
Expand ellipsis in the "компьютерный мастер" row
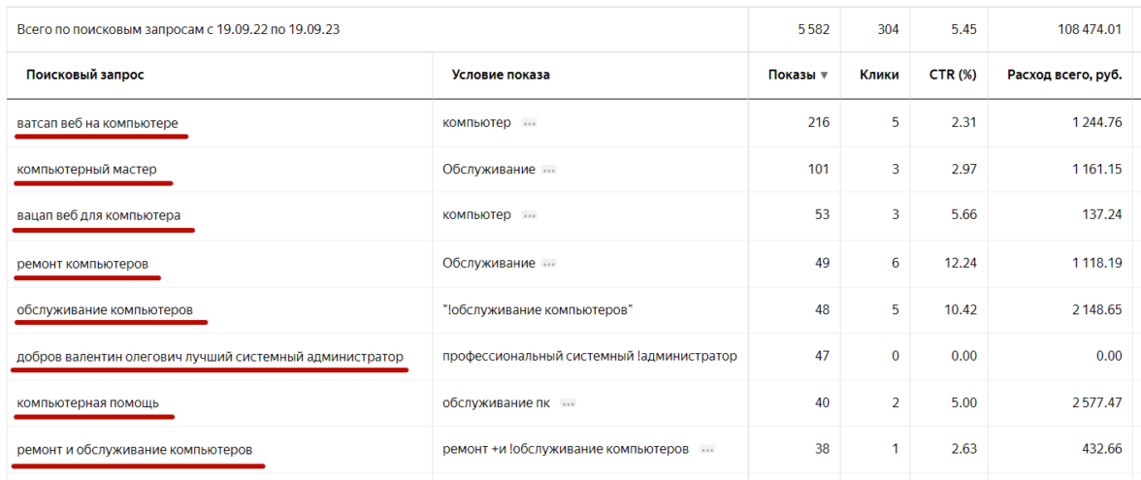(549, 170)
